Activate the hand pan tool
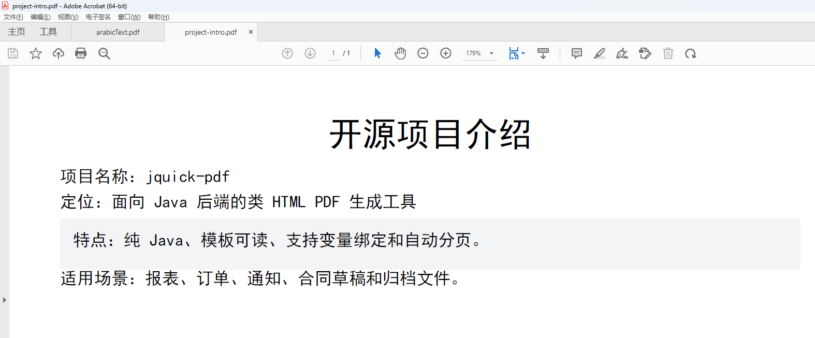 400,53
